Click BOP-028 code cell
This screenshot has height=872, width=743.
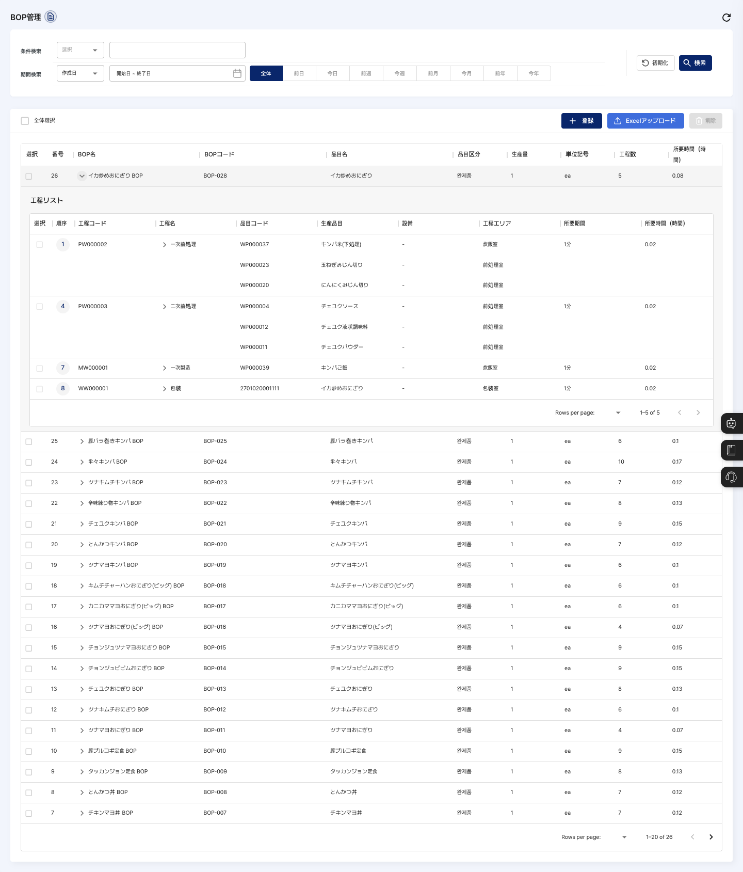point(215,176)
